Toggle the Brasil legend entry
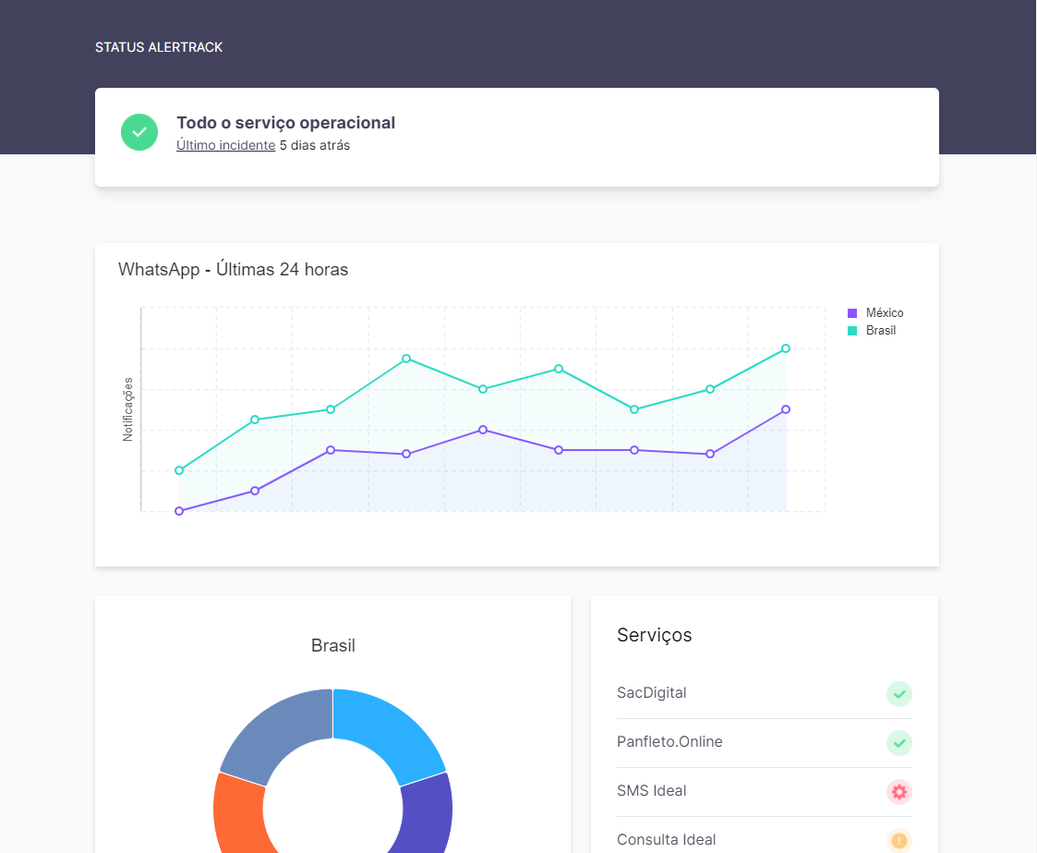 pos(872,330)
